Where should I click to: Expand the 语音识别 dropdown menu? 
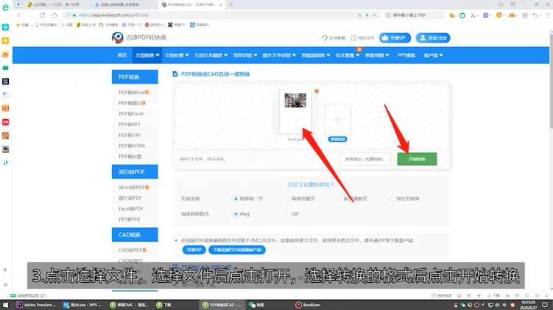coord(245,55)
